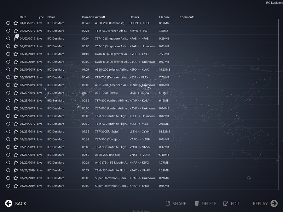
Task: Sort list by Type column header
Action: (x=40, y=17)
